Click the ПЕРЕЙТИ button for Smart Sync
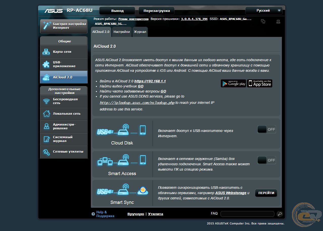Image resolution: width=323 pixels, height=231 pixels. 266,193
